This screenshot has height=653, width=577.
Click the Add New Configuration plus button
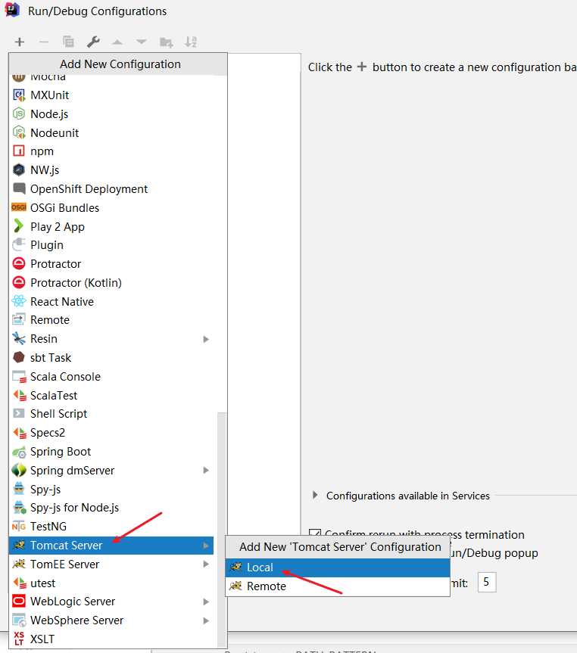coord(19,42)
